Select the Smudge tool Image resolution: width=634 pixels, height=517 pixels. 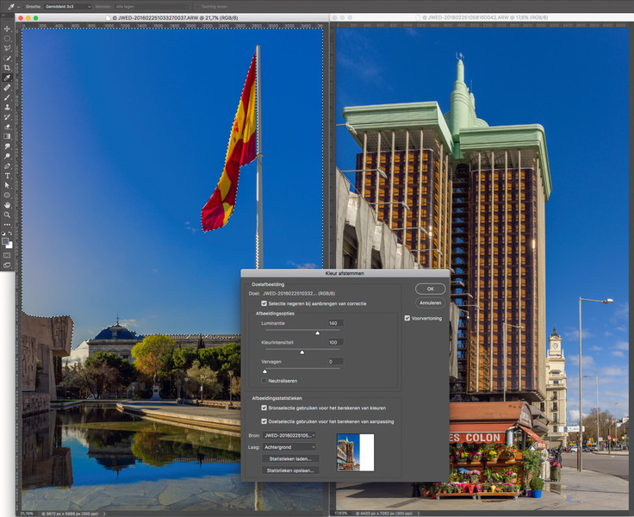7,146
